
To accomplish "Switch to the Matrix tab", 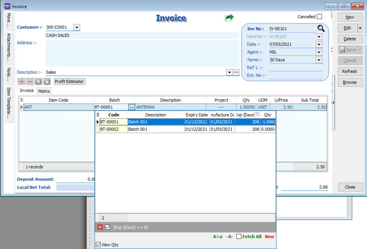I will (x=44, y=91).
